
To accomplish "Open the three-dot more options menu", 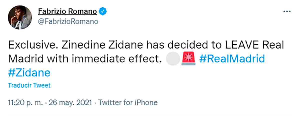I will 286,11.
